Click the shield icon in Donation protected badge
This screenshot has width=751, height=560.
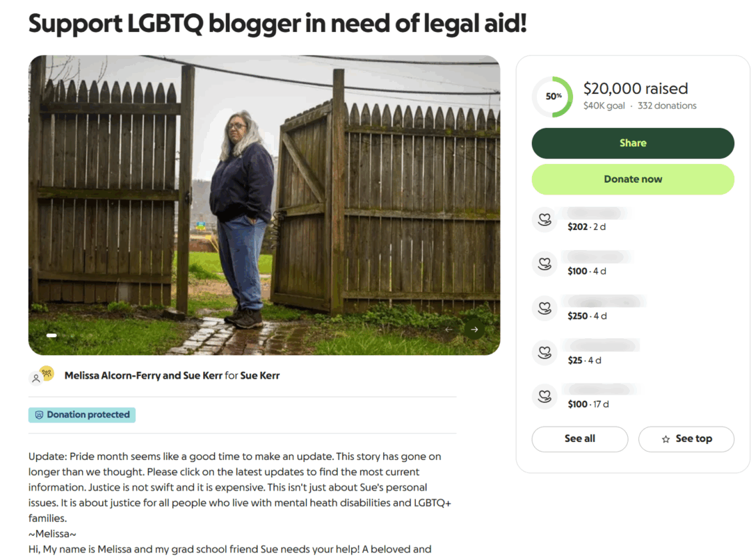(39, 415)
